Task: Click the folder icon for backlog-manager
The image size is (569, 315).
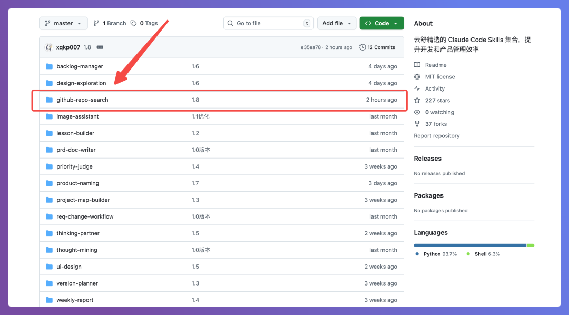Action: click(49, 66)
